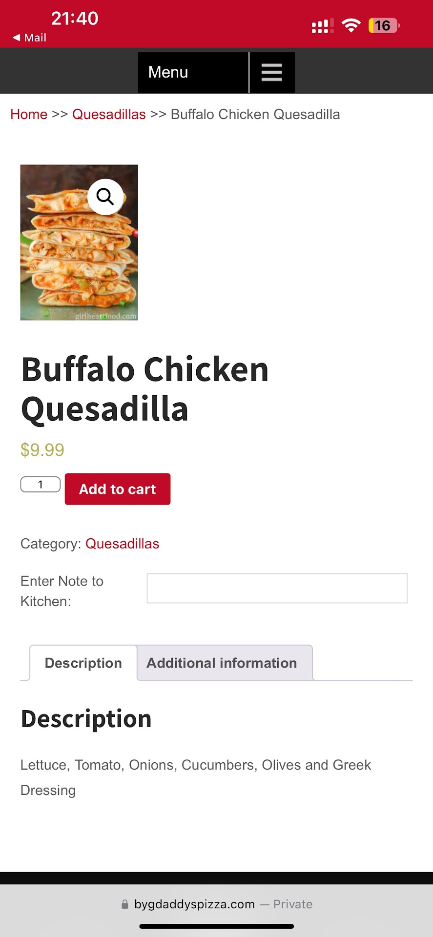Tap the clock showing 21:40
This screenshot has width=433, height=937.
tap(75, 19)
